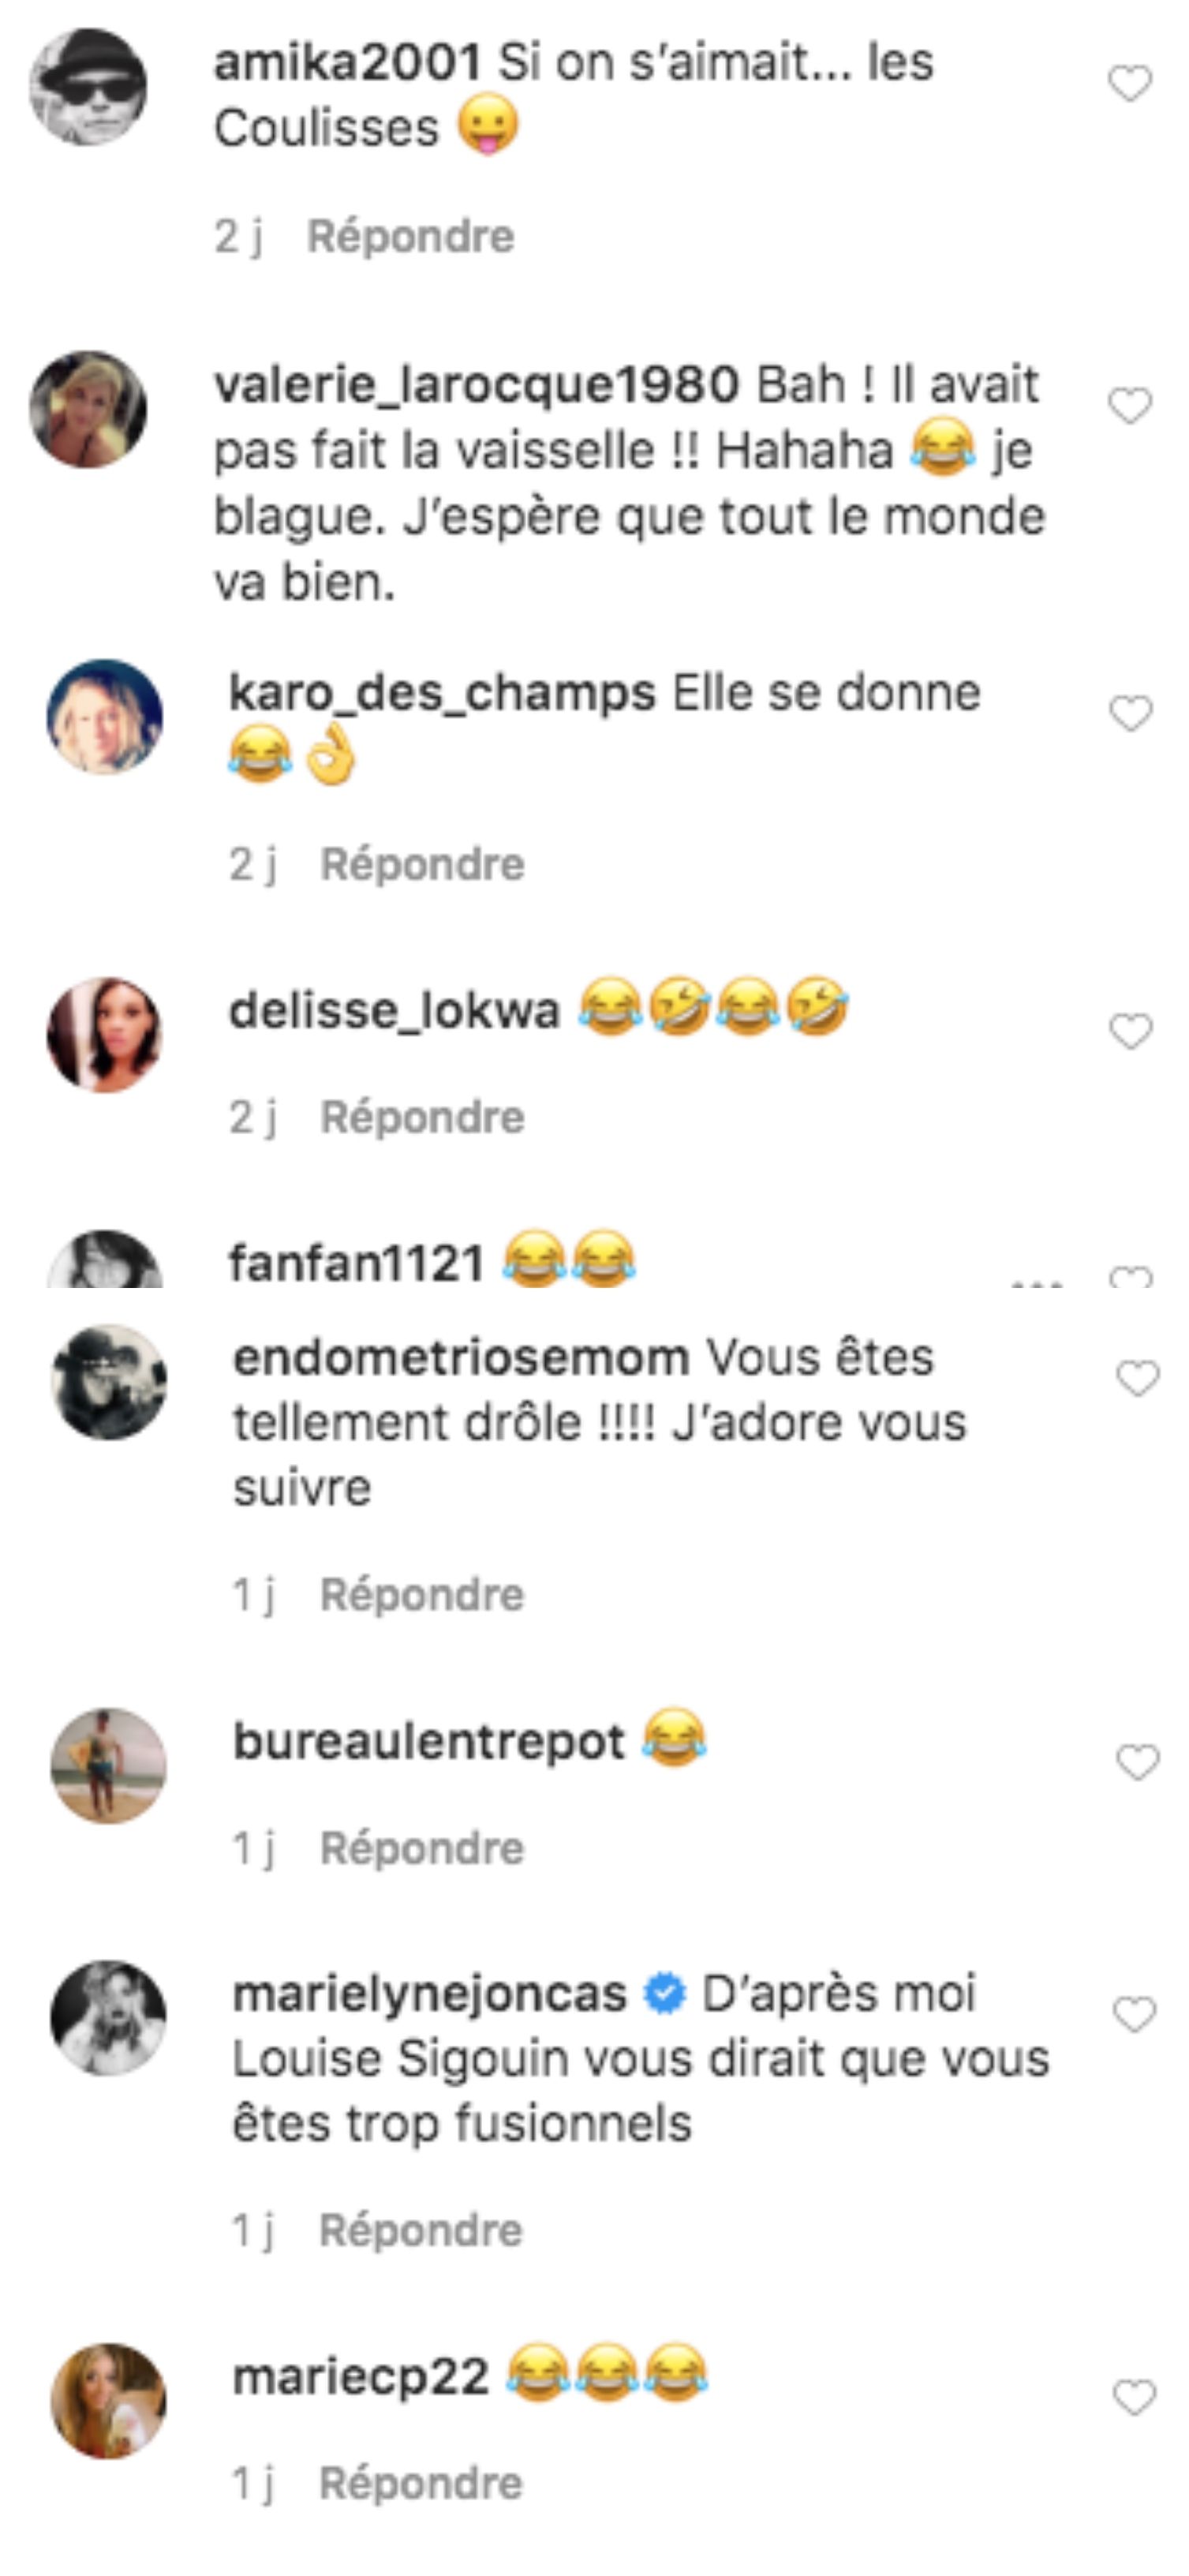1189x2576 pixels.
Task: Open delisse_lokwa's profile picture
Action: (x=105, y=1034)
